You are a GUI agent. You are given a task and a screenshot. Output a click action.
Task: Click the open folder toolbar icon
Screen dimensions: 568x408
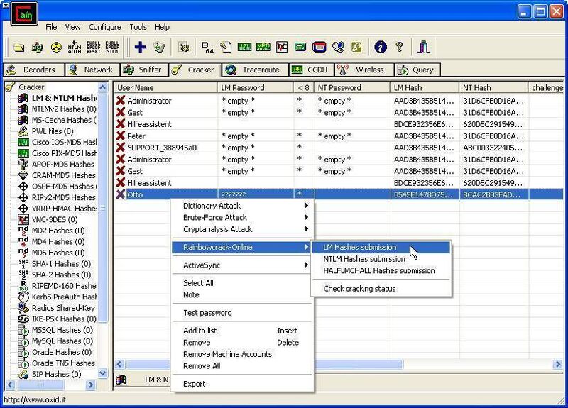[18, 47]
